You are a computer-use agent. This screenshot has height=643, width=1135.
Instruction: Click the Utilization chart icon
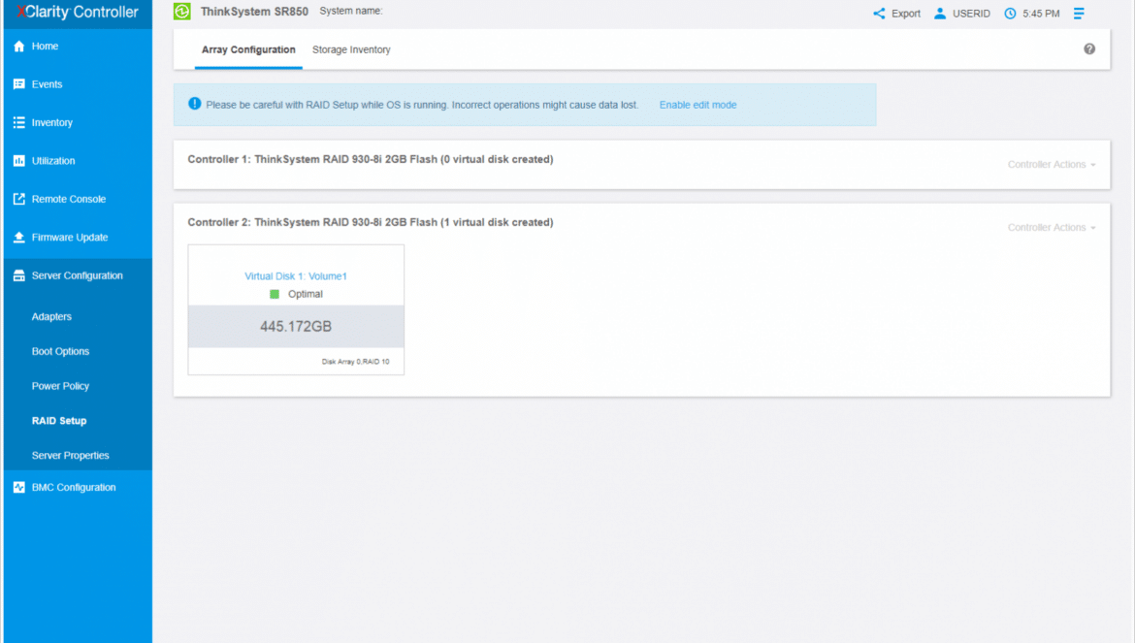[x=18, y=161]
